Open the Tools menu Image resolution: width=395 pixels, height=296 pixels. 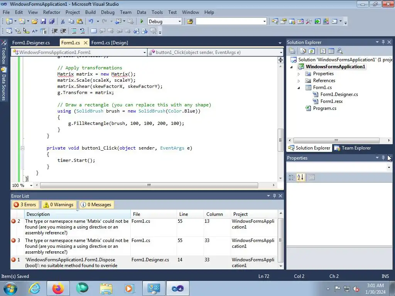157,12
